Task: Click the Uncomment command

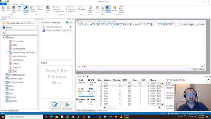Action: 71,9
